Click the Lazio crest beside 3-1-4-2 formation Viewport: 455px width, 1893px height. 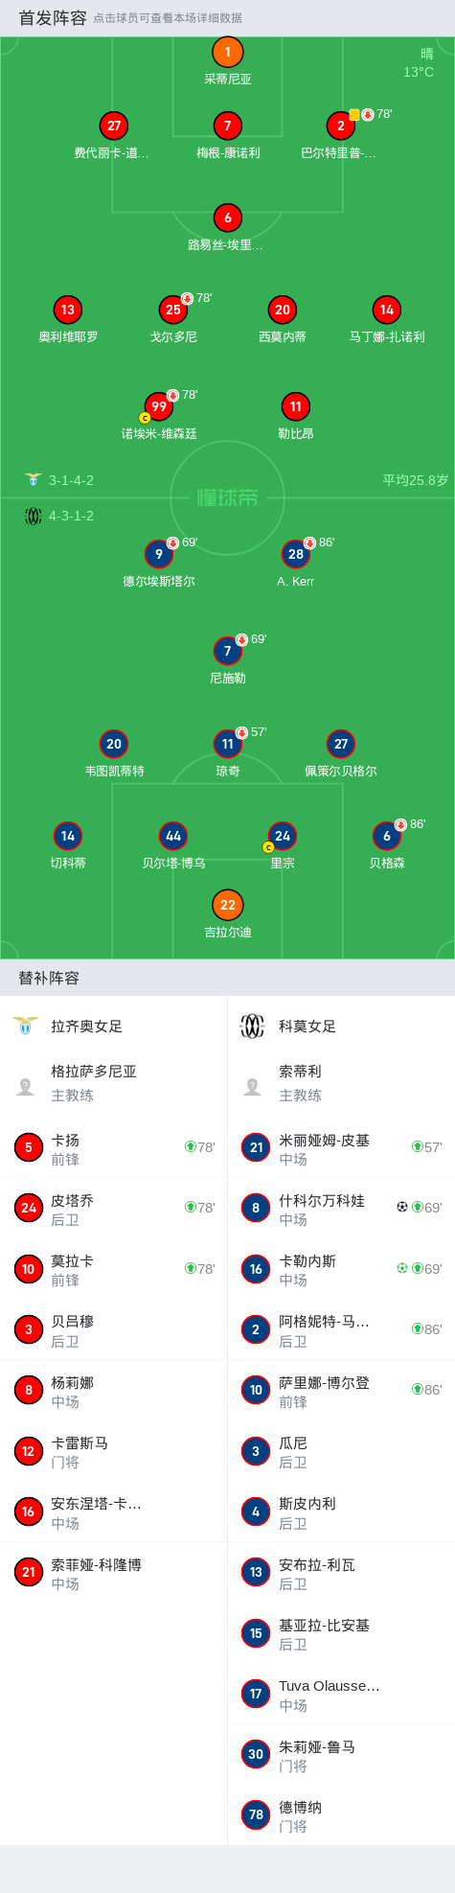click(33, 479)
